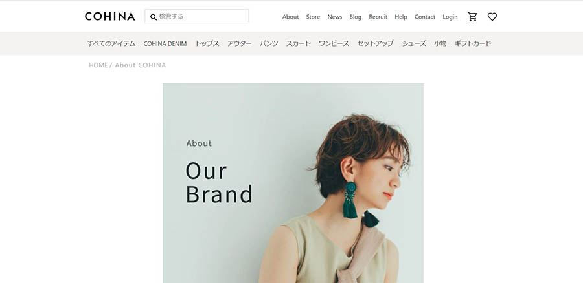Screen dimensions: 583x283
Task: Click HOME breadcrumb link
Action: click(x=98, y=65)
